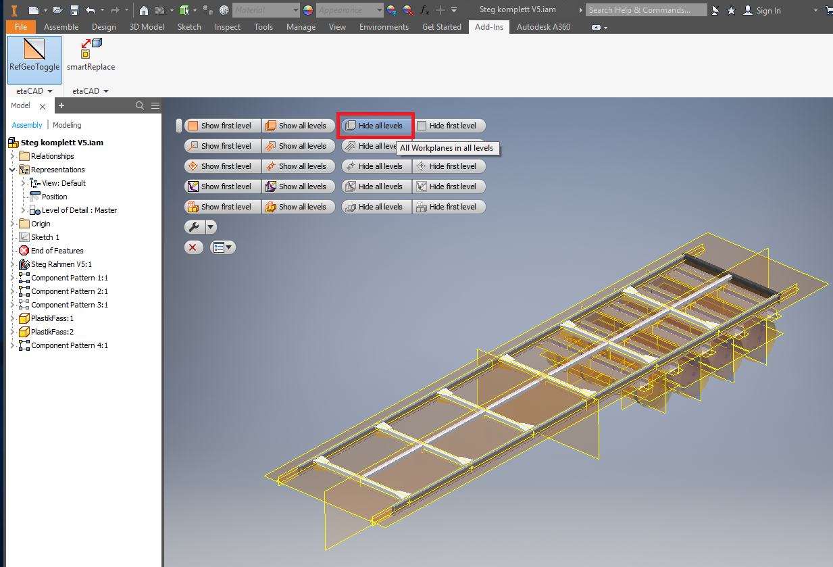
Task: Undo the last action
Action: click(91, 10)
